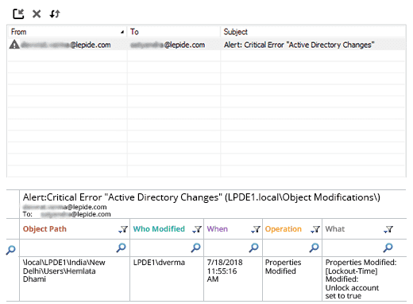This screenshot has height=304, width=413.
Task: Click the refresh arrows toolbar icon
Action: 55,14
